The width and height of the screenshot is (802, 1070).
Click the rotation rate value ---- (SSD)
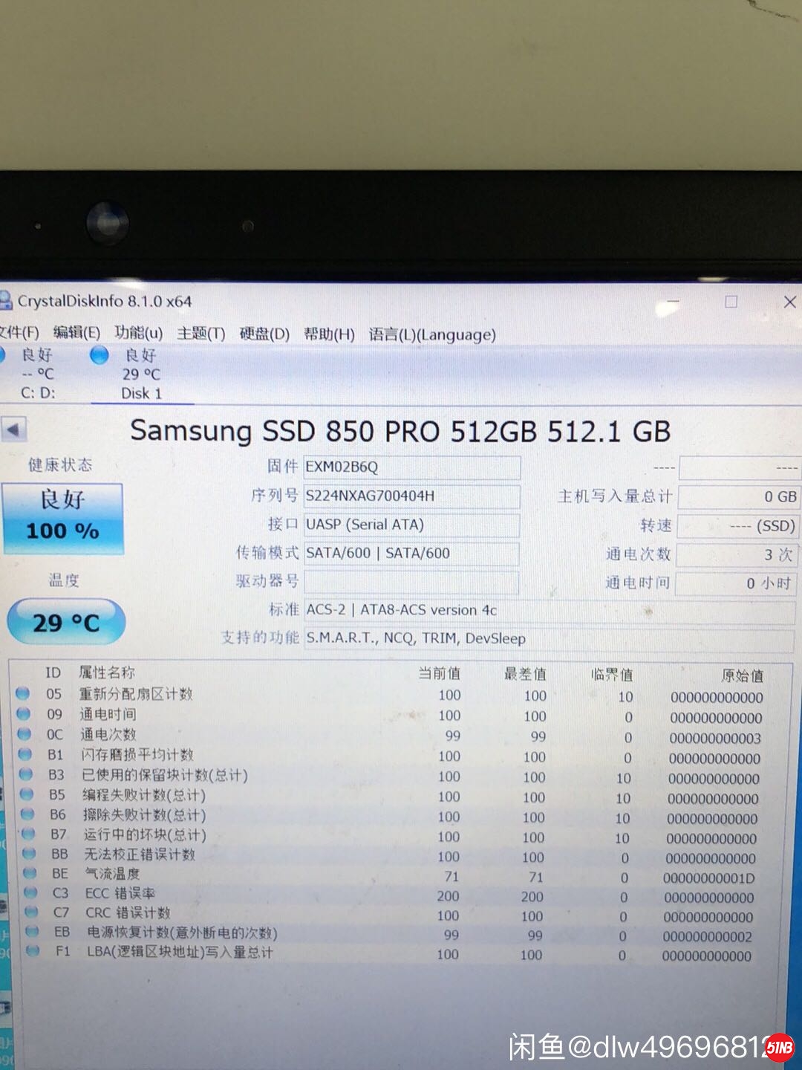(x=737, y=526)
